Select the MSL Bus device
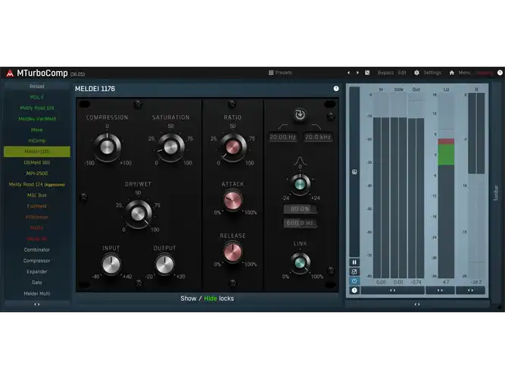This screenshot has width=505, height=379. pos(37,195)
